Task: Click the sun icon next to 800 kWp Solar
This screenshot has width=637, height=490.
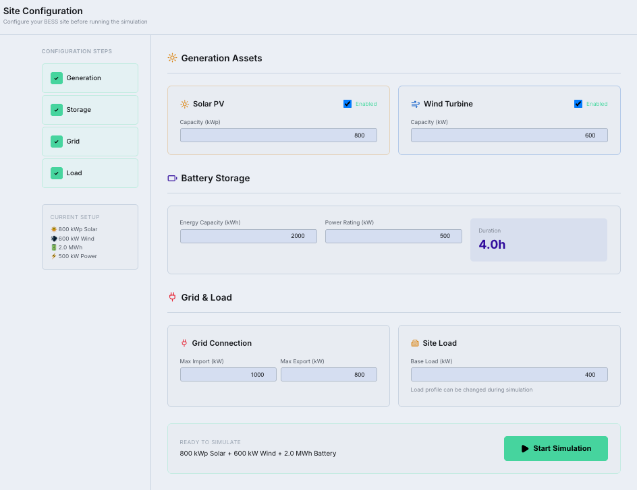Action: pyautogui.click(x=53, y=229)
